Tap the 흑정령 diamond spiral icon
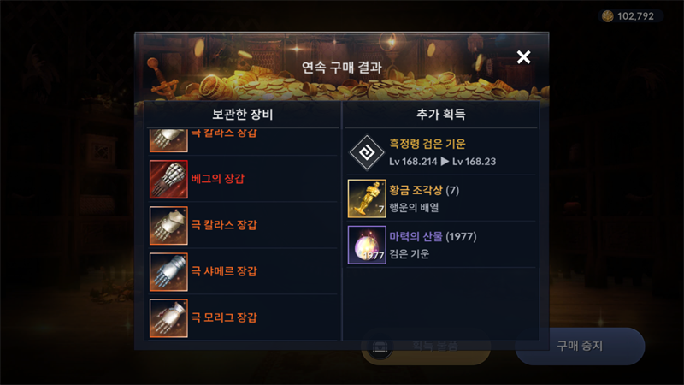The width and height of the screenshot is (684, 385). click(x=367, y=152)
